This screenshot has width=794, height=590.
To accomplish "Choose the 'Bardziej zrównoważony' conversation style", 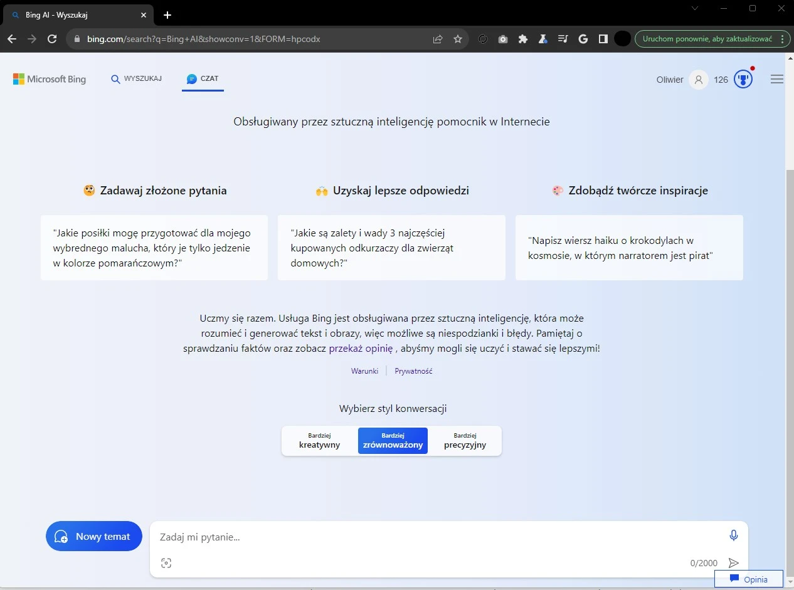I will coord(393,441).
